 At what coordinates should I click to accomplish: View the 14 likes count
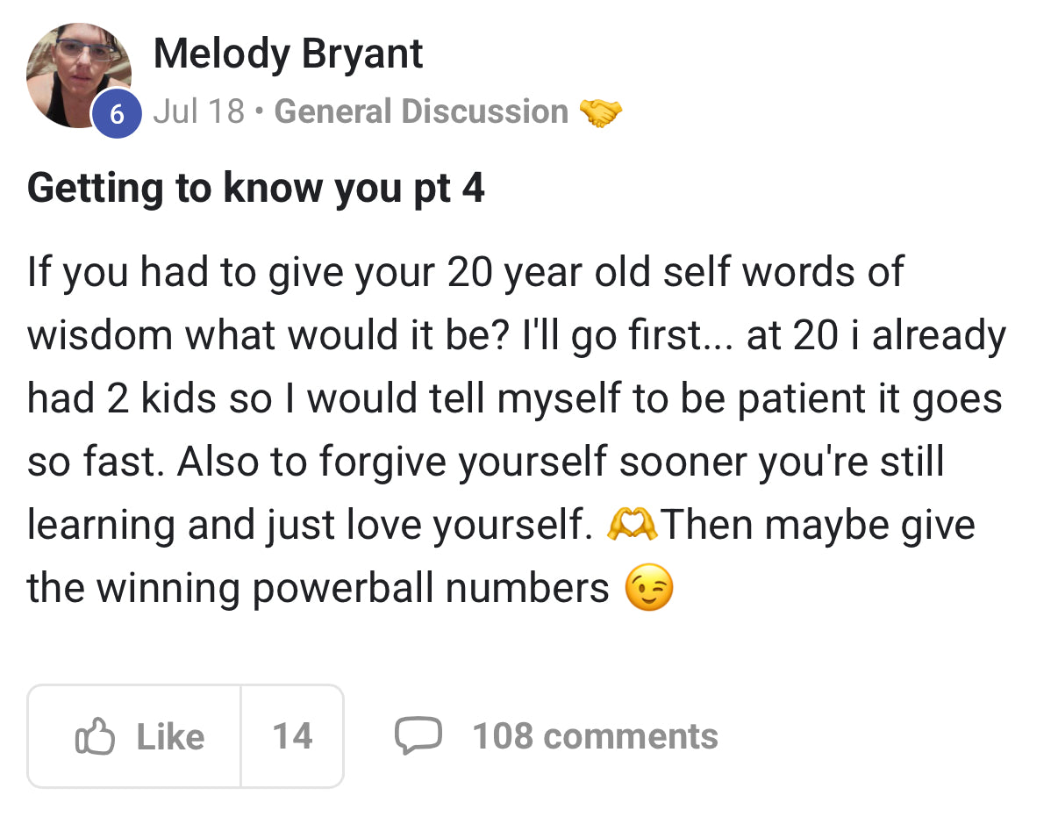292,736
